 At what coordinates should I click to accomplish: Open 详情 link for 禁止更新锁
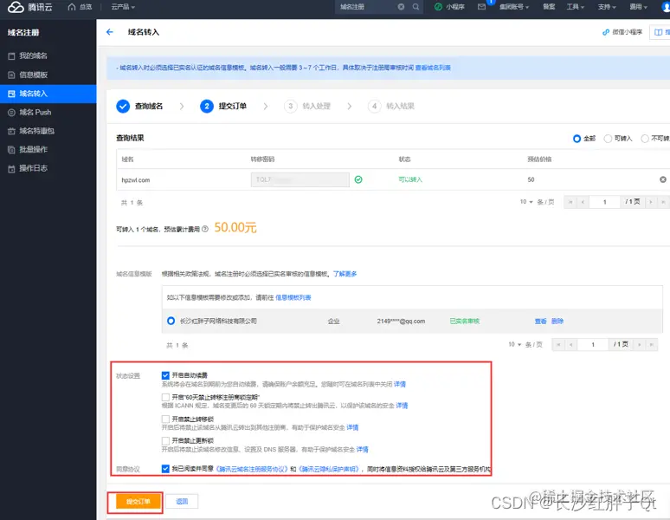[363, 450]
